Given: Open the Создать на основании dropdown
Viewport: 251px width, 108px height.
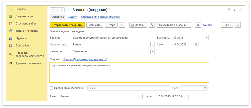Looking at the screenshot, I should coord(174,25).
